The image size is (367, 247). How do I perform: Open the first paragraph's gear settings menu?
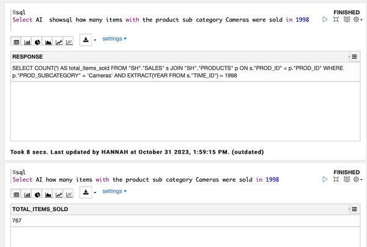[x=357, y=20]
